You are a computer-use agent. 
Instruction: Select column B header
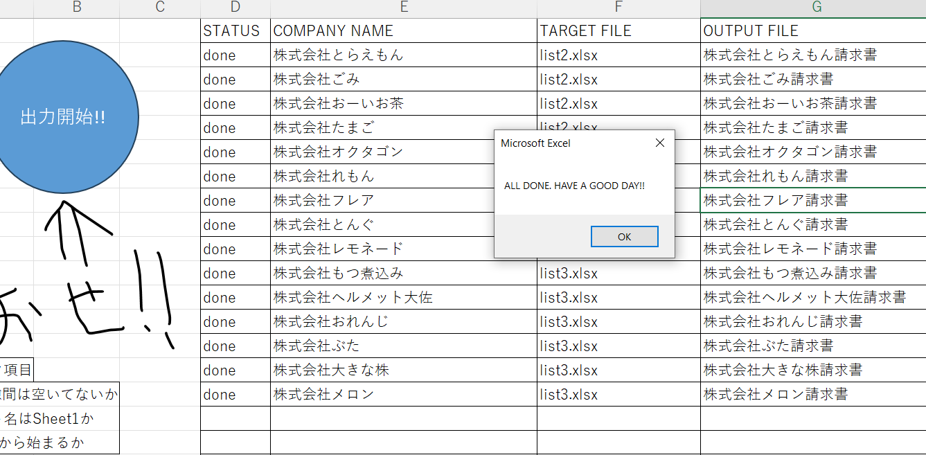pos(76,8)
